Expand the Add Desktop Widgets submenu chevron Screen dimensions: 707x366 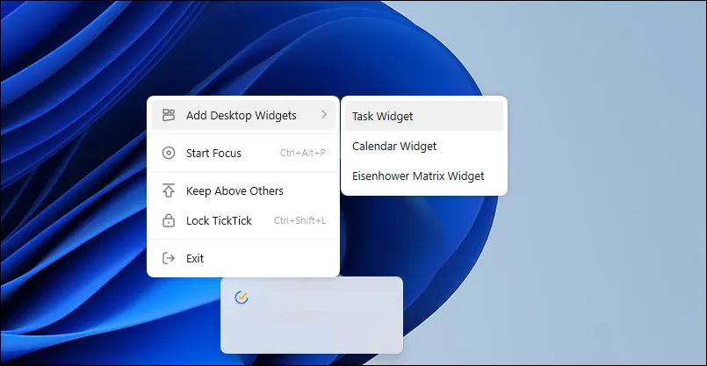coord(324,115)
